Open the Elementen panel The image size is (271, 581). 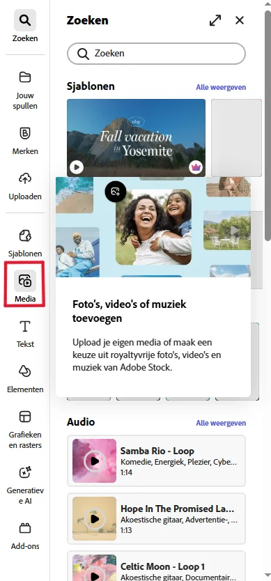pos(25,379)
